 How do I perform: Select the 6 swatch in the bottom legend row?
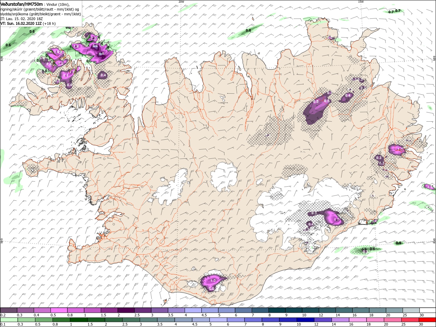pyautogui.click(x=235, y=320)
